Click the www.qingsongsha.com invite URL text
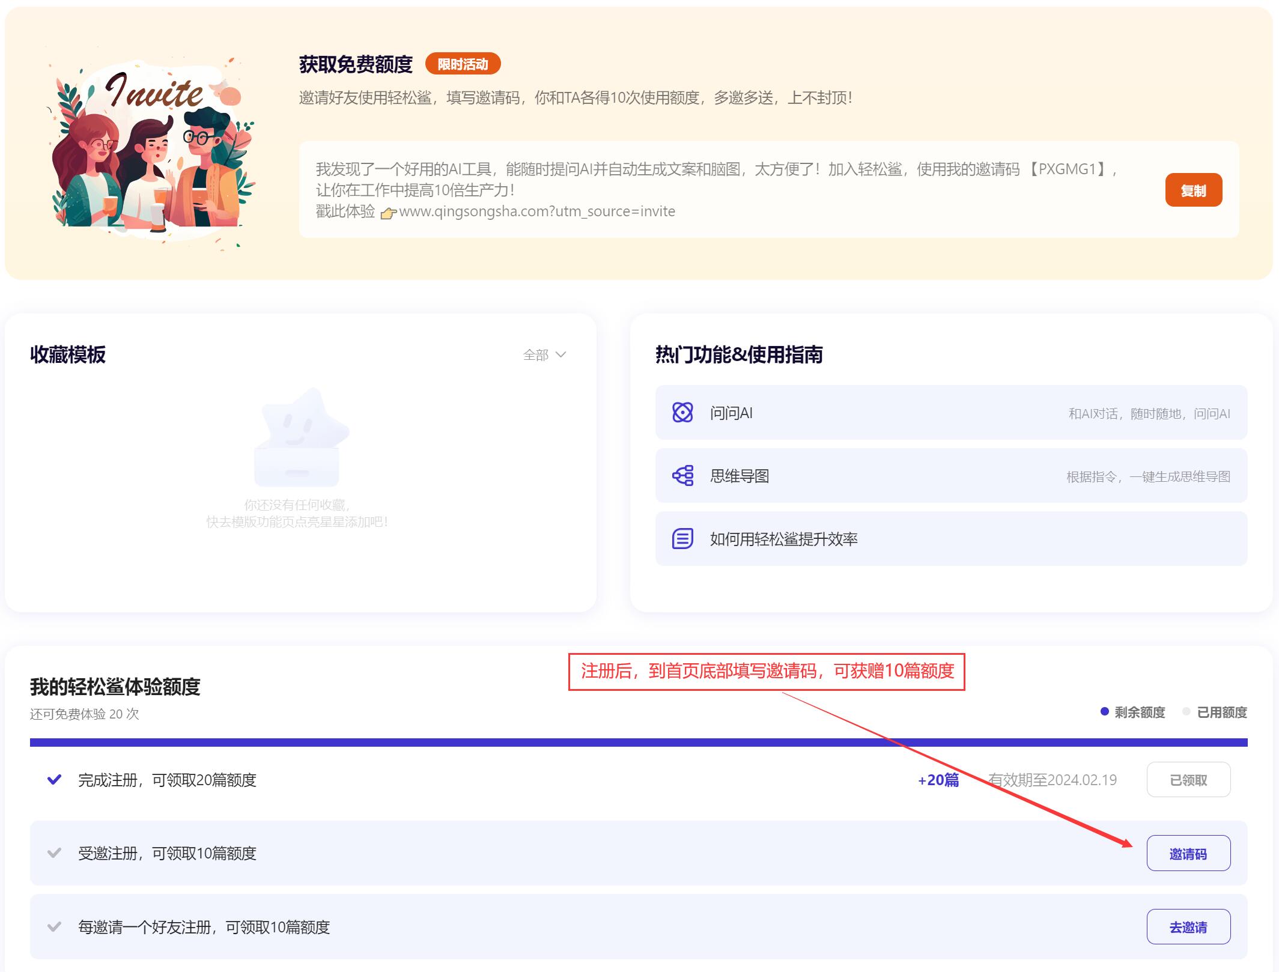1279x972 pixels. [x=537, y=211]
